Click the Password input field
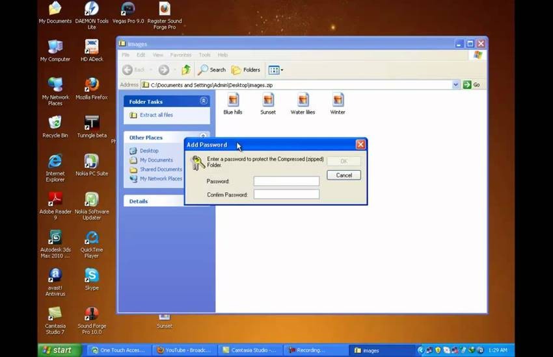The image size is (553, 357). pos(286,181)
